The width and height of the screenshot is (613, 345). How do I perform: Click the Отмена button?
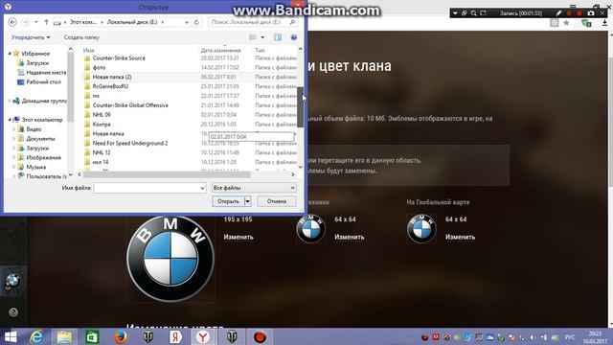[x=277, y=201]
